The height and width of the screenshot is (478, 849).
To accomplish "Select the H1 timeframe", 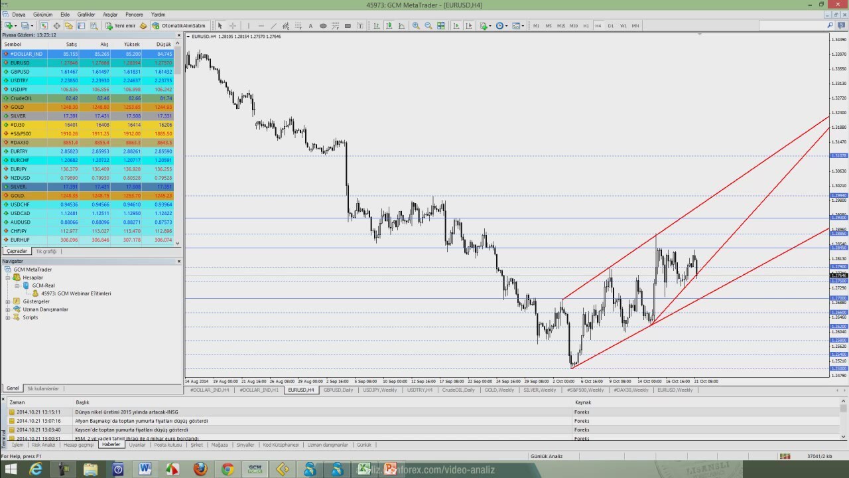I will point(586,26).
